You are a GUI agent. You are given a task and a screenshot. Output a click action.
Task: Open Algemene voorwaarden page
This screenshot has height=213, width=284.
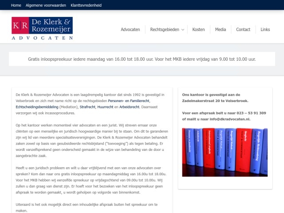tap(46, 5)
